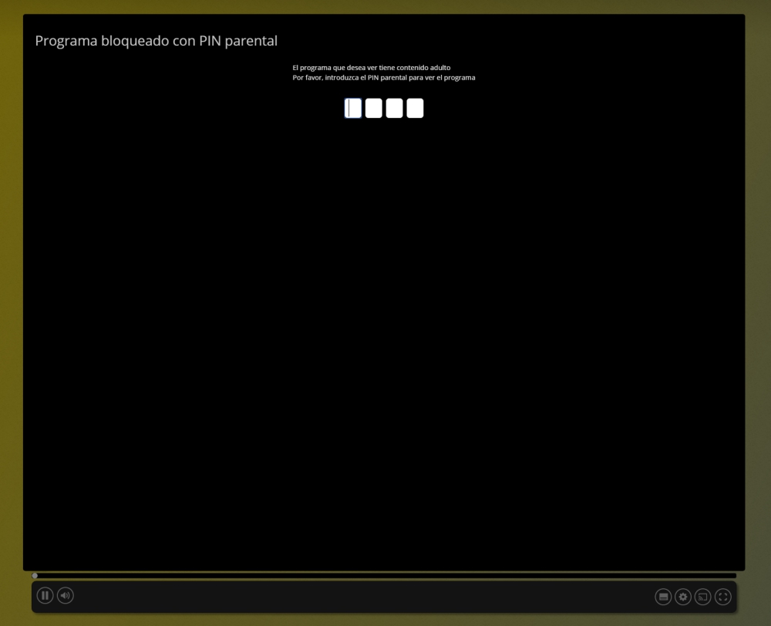The width and height of the screenshot is (771, 626).
Task: Click the 'contenido adulto' warning line
Action: pyautogui.click(x=372, y=68)
